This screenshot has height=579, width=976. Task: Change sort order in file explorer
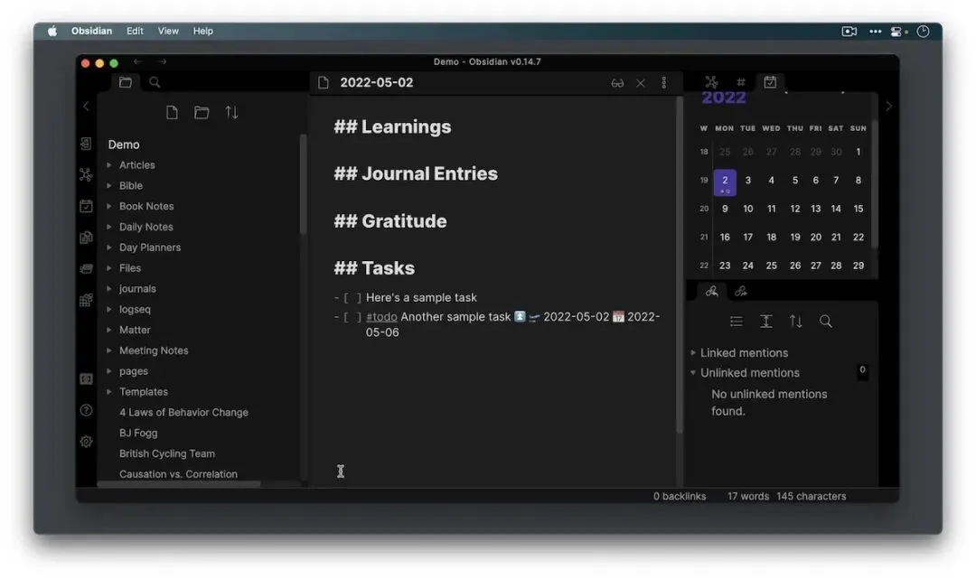tap(231, 112)
